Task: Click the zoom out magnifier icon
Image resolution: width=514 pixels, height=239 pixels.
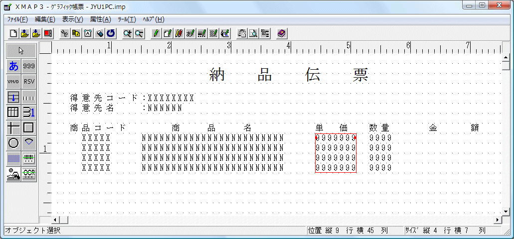Action: coord(139,33)
